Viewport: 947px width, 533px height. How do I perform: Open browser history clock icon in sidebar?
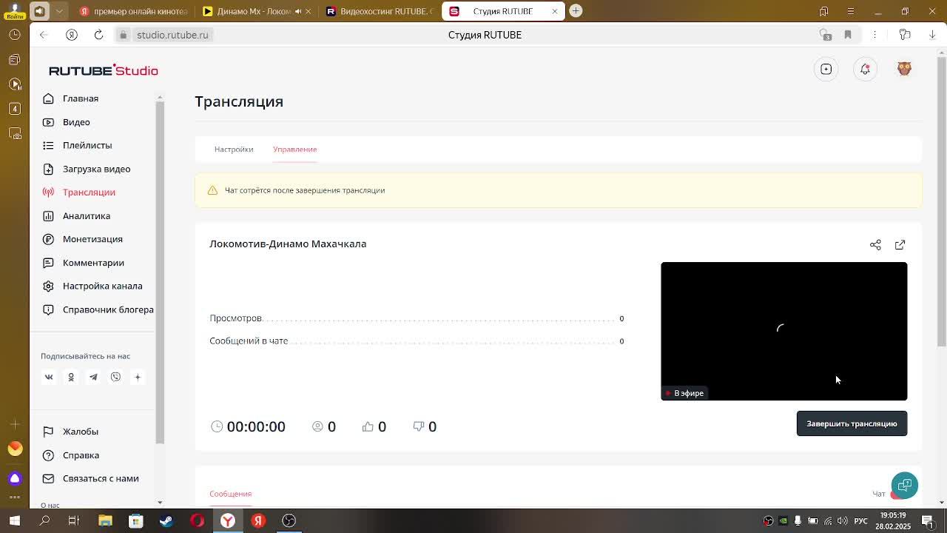tap(15, 35)
